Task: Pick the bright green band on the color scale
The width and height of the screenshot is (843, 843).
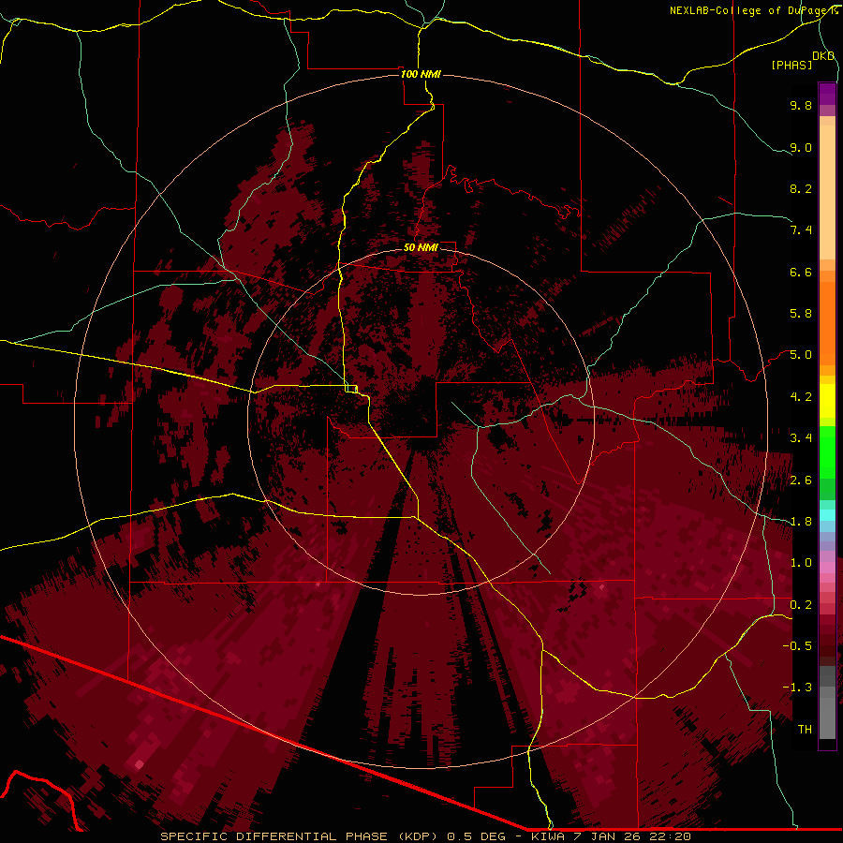Action: coord(827,452)
